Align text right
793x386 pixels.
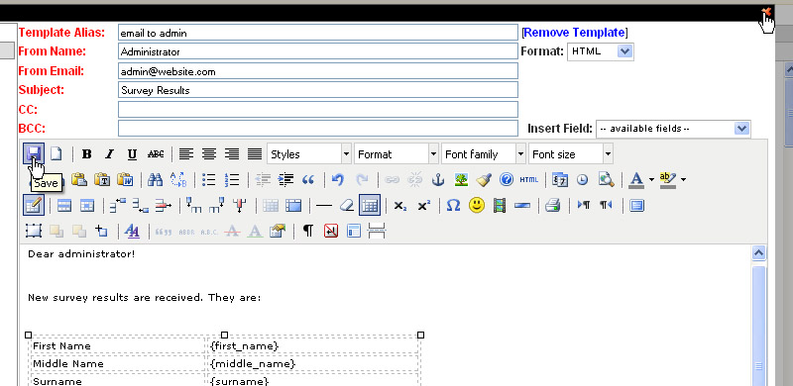tap(232, 154)
